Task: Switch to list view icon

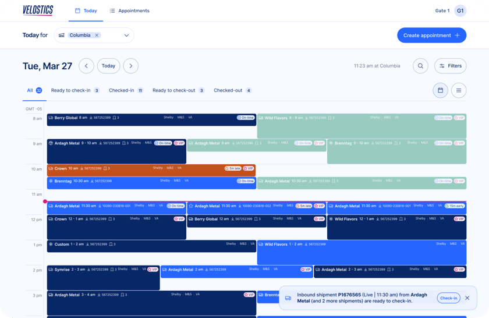Action: coord(459,90)
